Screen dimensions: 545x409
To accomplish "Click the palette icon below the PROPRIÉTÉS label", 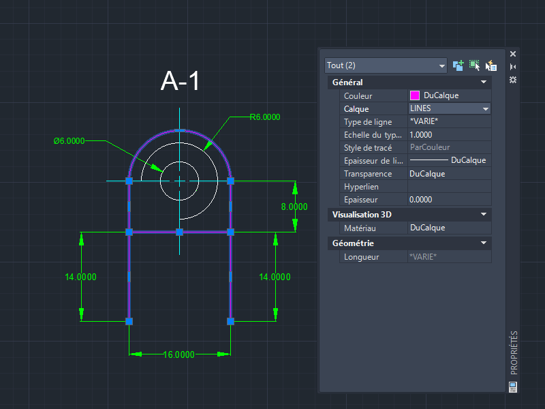I will point(513,387).
